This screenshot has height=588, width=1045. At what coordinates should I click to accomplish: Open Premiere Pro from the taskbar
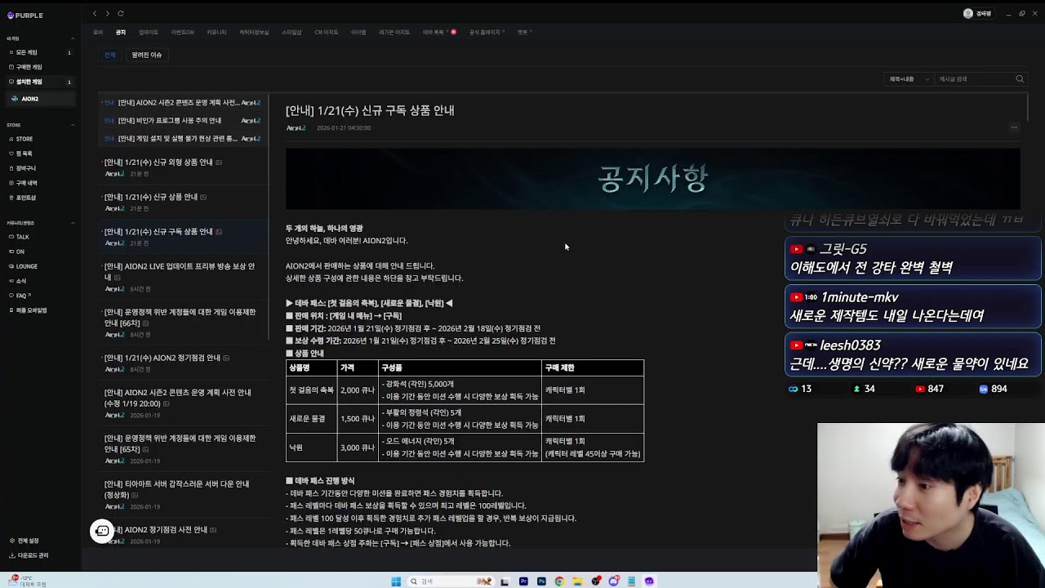point(523,581)
